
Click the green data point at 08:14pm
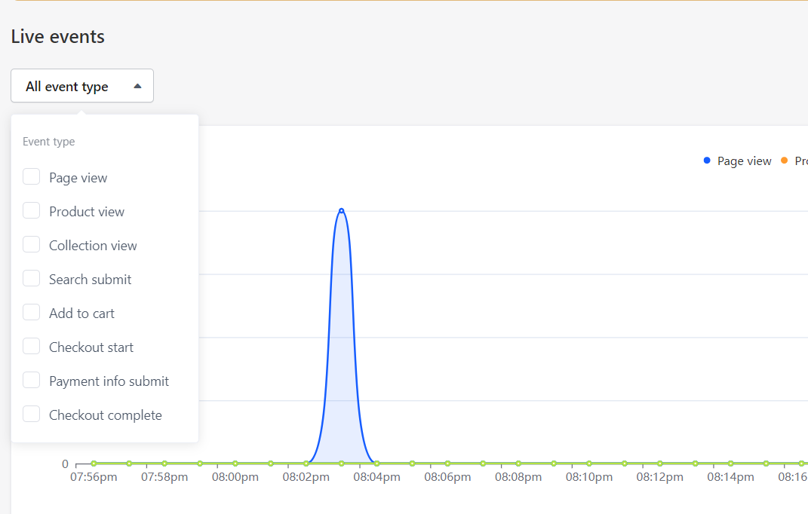tap(730, 464)
